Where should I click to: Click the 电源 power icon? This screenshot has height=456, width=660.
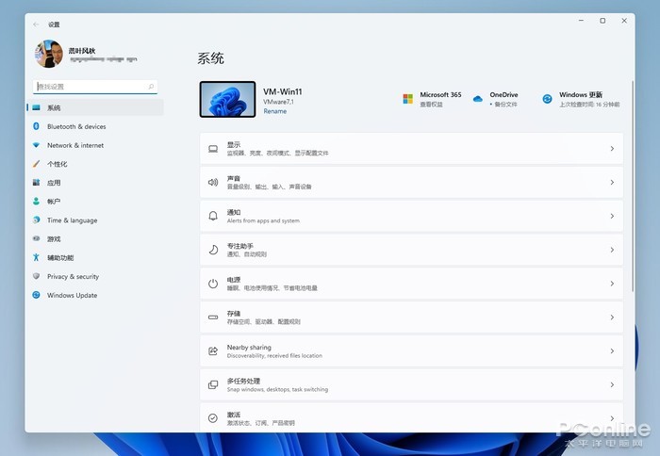pyautogui.click(x=213, y=283)
